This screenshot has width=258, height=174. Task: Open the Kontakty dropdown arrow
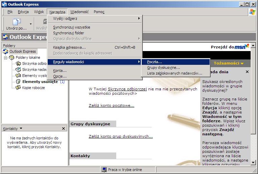21,128
